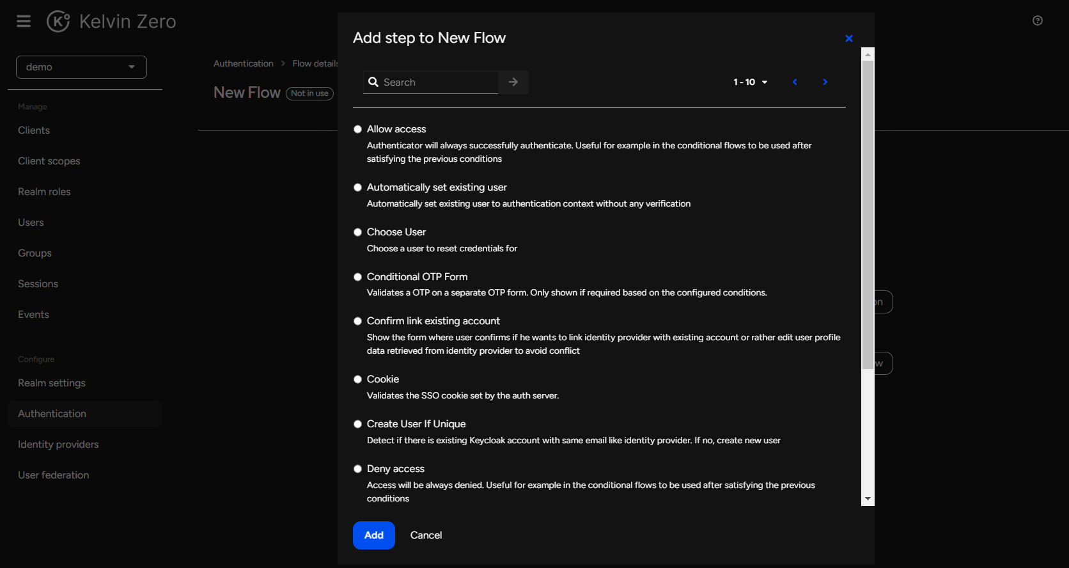Select the Choose User radio button
The height and width of the screenshot is (568, 1069).
point(358,232)
